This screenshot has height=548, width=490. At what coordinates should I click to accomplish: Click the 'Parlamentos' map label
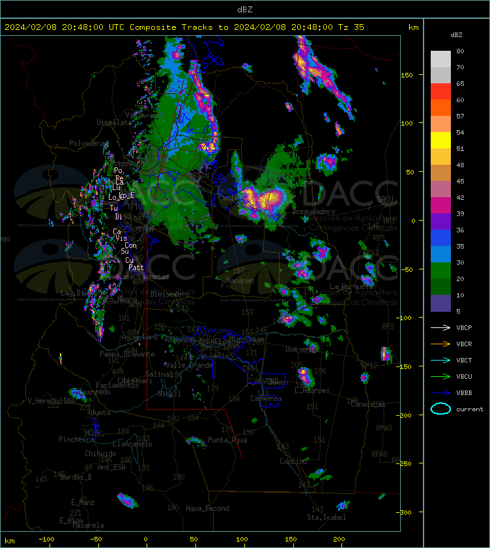click(117, 385)
